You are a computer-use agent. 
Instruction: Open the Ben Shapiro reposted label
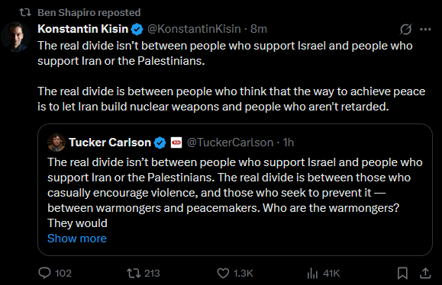(x=89, y=12)
